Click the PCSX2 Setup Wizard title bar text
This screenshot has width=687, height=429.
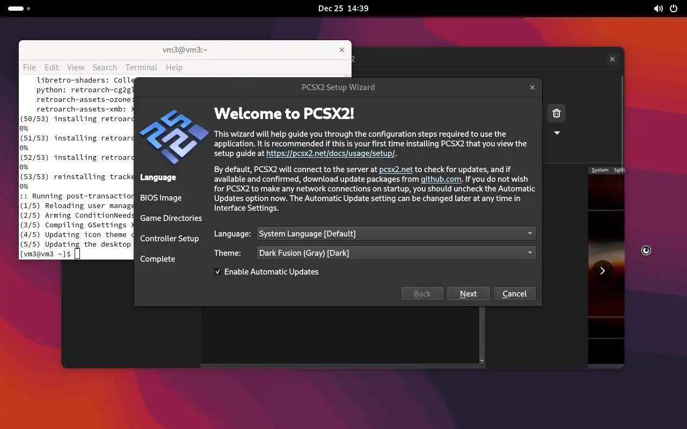pyautogui.click(x=338, y=87)
